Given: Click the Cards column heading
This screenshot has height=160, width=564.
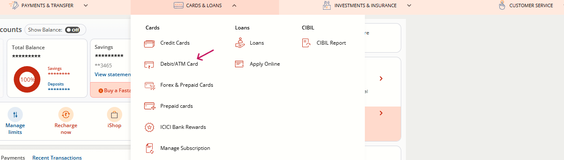Looking at the screenshot, I should (153, 28).
